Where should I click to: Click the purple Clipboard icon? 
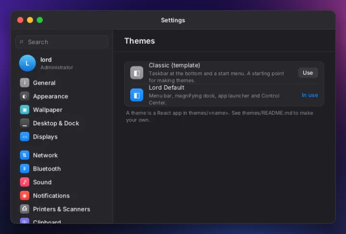coord(25,221)
